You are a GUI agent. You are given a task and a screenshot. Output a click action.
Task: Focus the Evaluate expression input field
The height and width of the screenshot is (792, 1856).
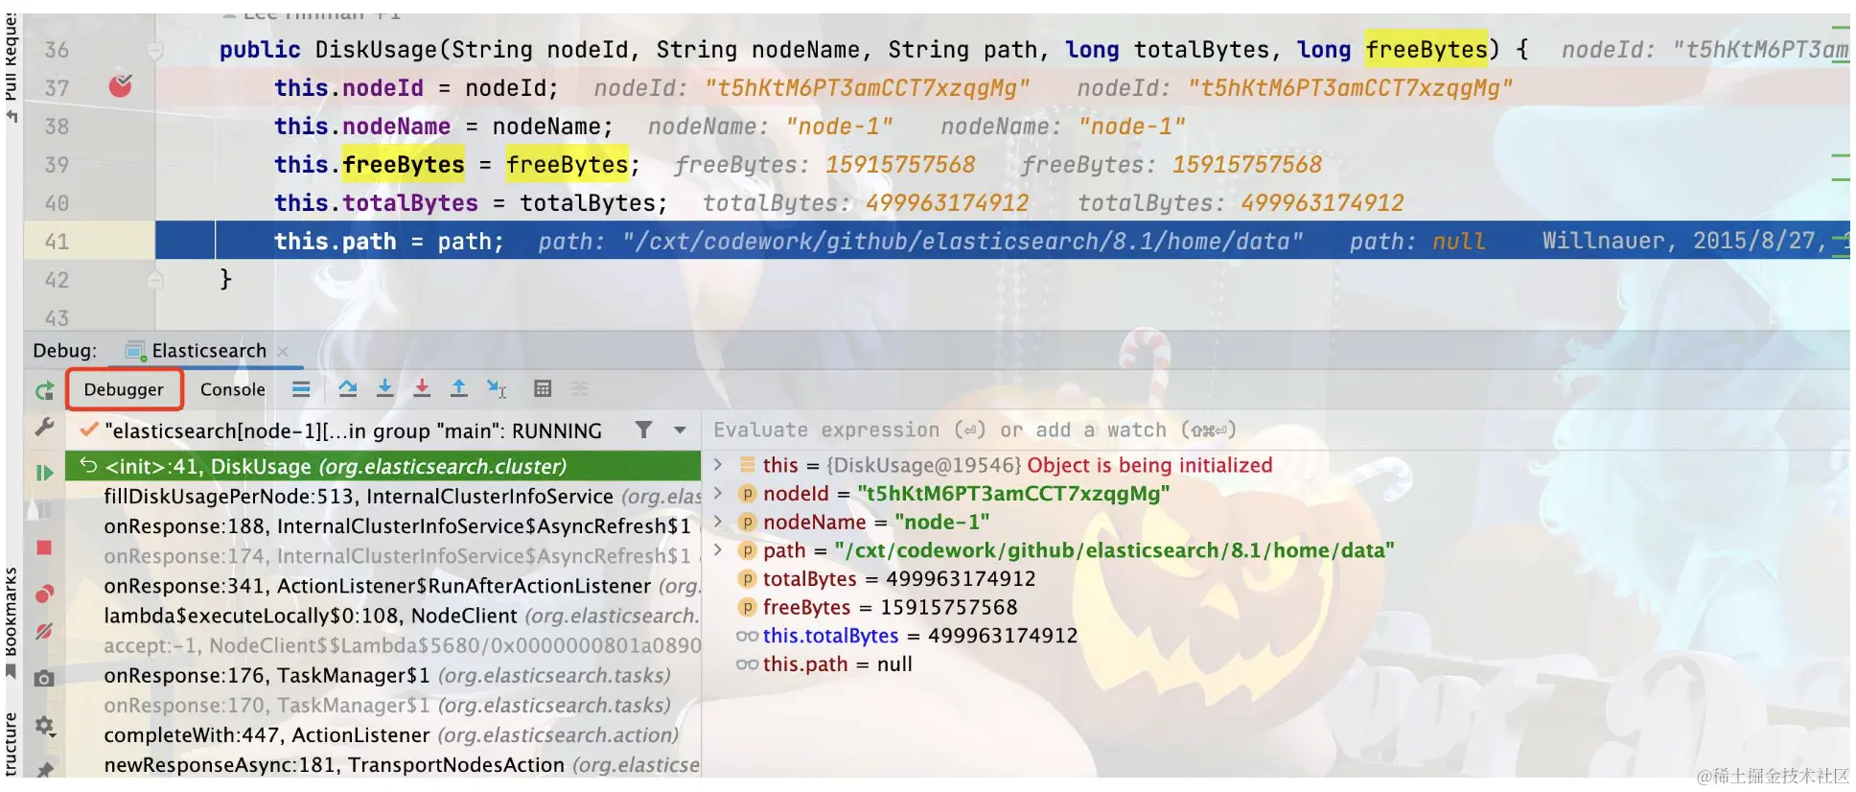(x=1277, y=431)
